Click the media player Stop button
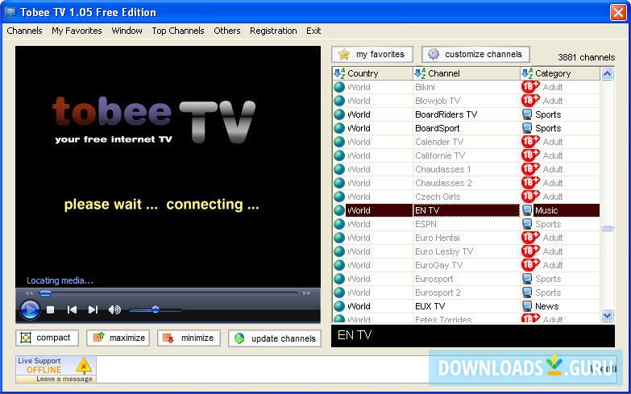The image size is (631, 394). pyautogui.click(x=50, y=309)
